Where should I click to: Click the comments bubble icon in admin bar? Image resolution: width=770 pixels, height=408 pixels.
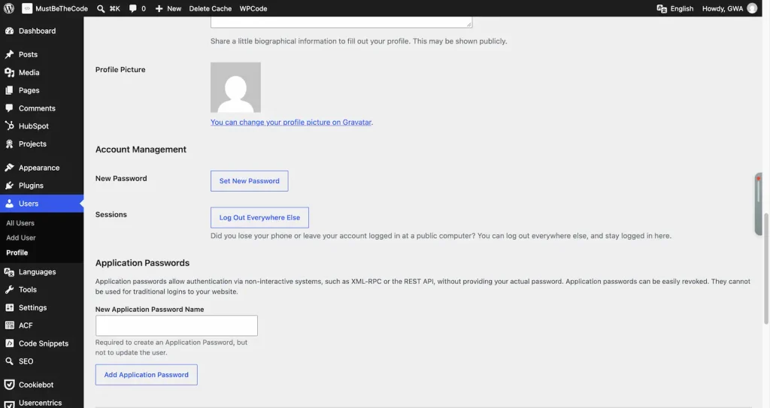(132, 8)
